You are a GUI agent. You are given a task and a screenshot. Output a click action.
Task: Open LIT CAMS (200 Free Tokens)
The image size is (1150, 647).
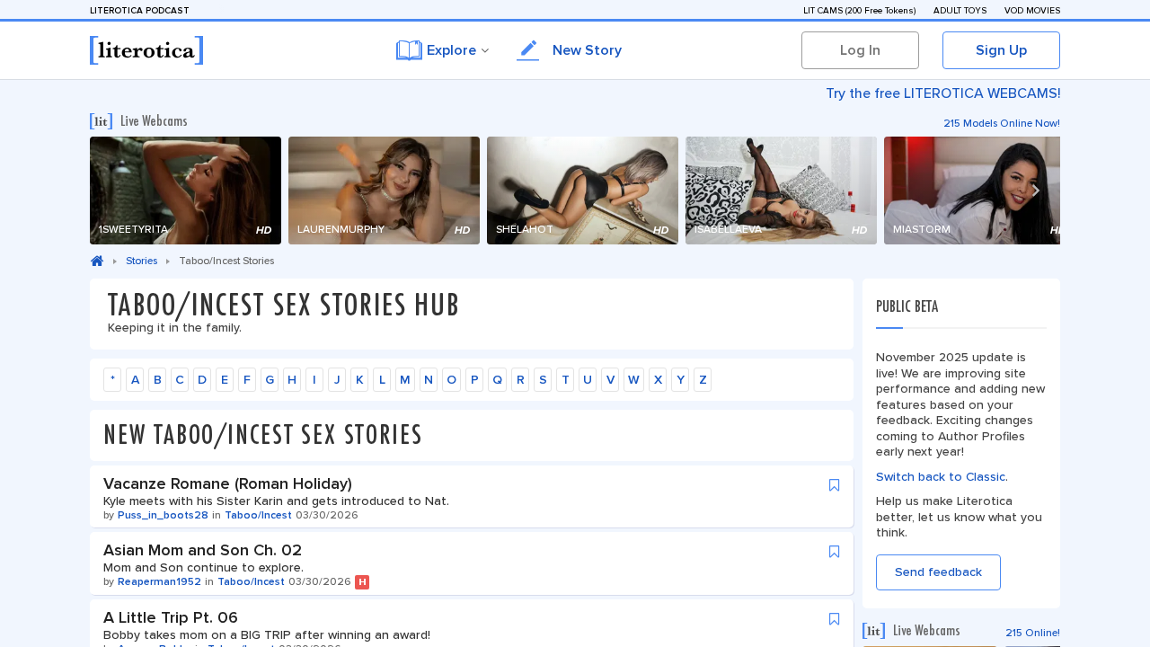click(859, 11)
